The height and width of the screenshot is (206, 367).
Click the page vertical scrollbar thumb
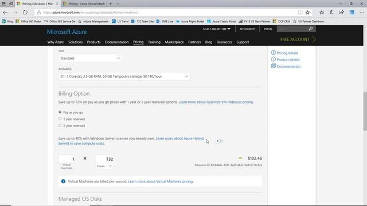[365, 111]
